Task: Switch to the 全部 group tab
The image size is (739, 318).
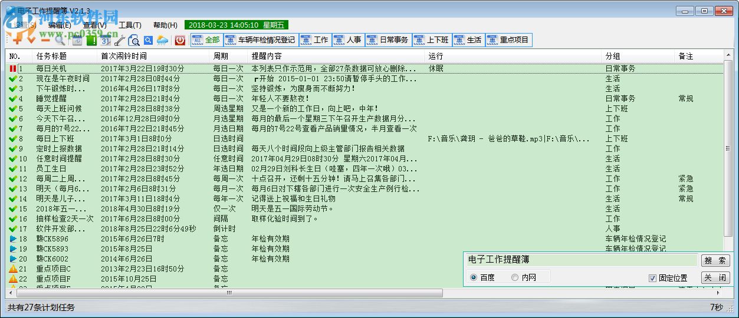Action: point(206,40)
